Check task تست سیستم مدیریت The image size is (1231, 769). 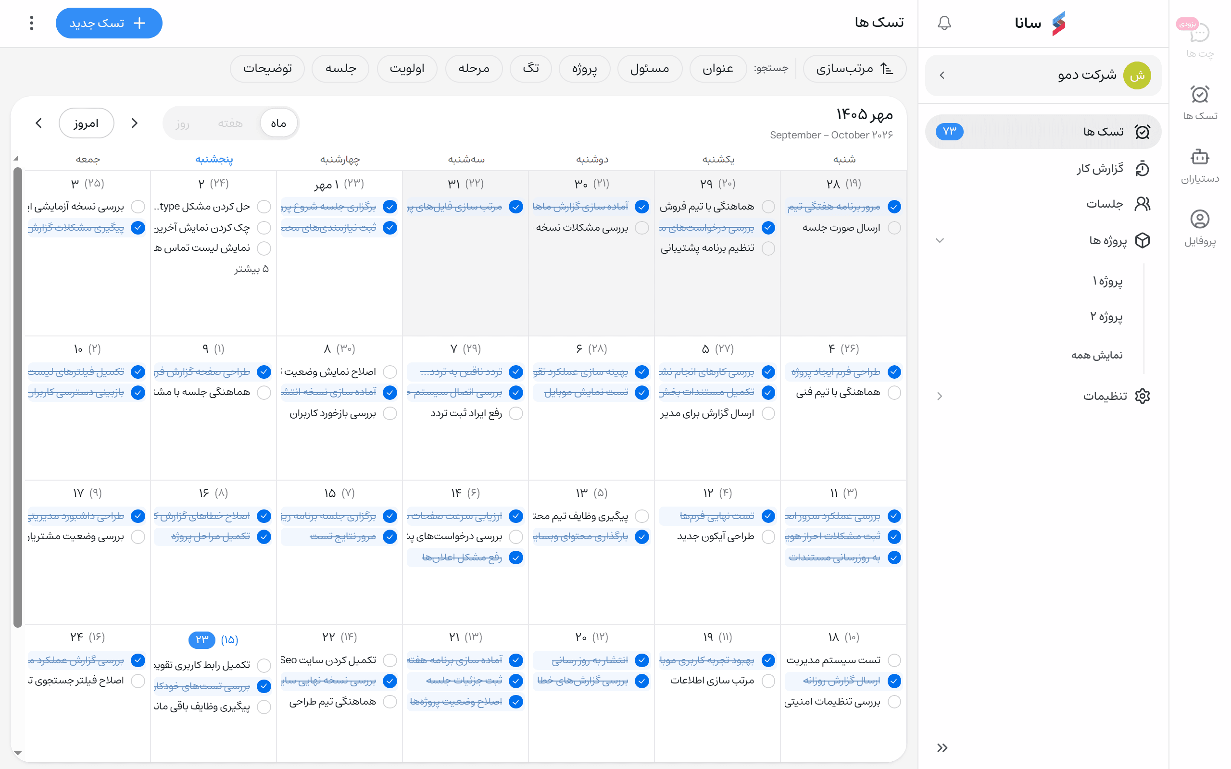(894, 660)
